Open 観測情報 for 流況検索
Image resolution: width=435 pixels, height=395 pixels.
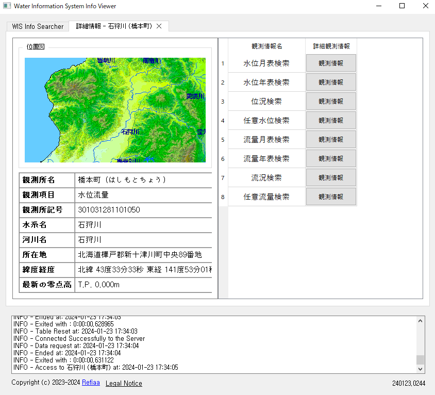(x=331, y=178)
